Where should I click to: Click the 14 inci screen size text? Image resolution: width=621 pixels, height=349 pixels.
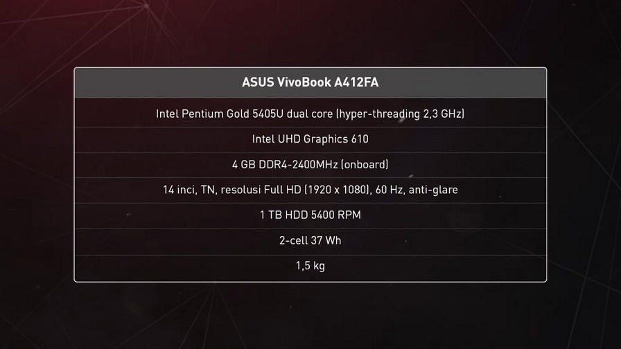pyautogui.click(x=178, y=190)
